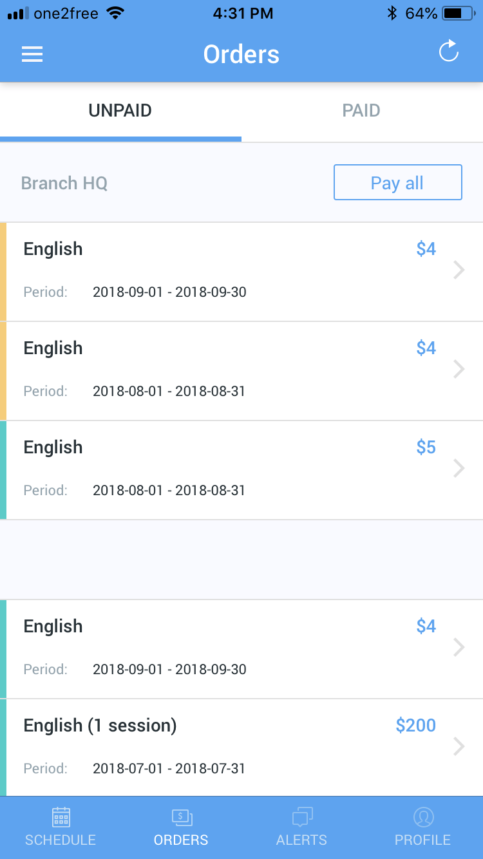Select the UNPAID tab
483x859 pixels.
click(x=120, y=111)
